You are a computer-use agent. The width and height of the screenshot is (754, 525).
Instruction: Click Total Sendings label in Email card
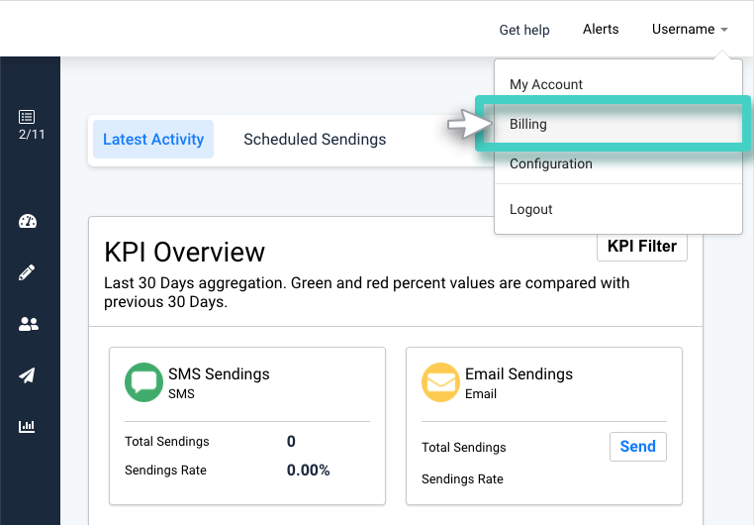pos(463,447)
